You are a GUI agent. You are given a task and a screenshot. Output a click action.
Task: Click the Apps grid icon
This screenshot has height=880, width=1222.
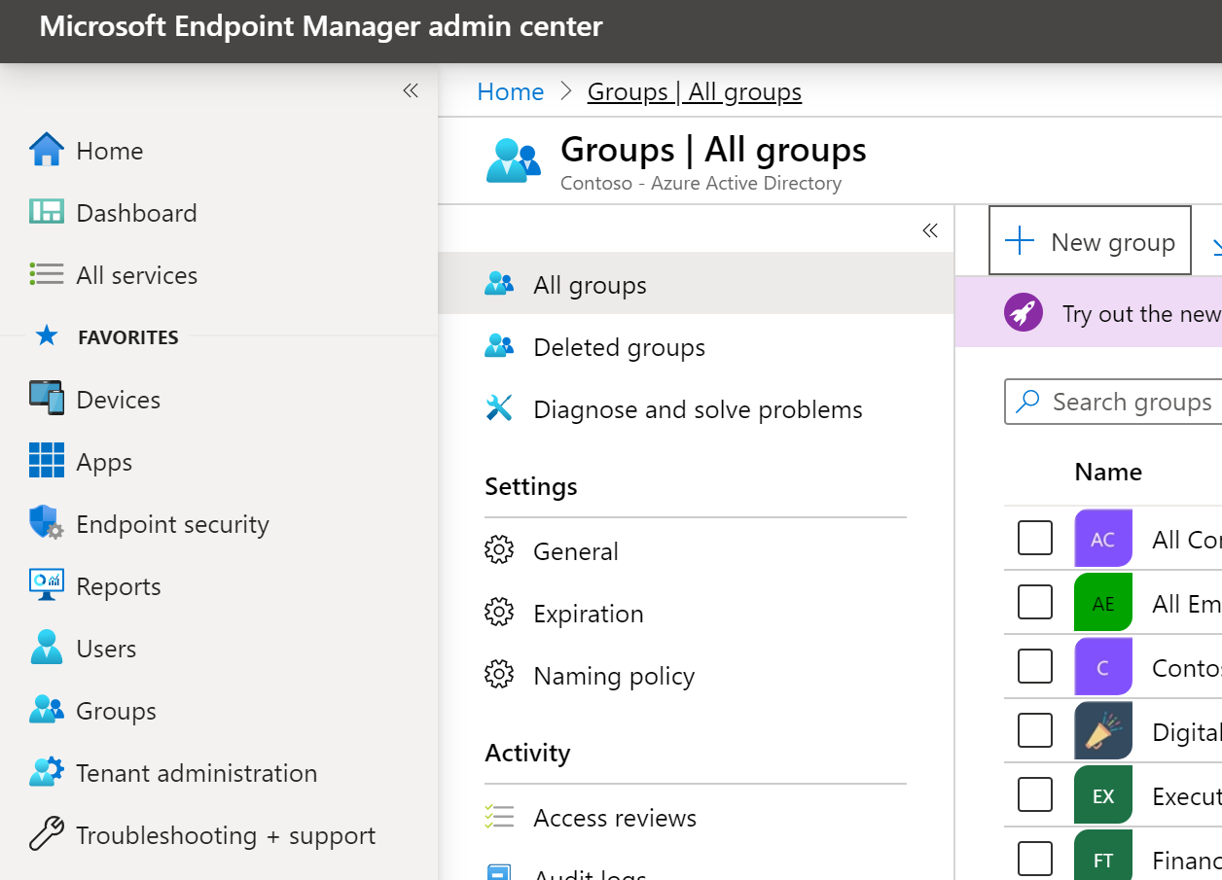(x=47, y=461)
